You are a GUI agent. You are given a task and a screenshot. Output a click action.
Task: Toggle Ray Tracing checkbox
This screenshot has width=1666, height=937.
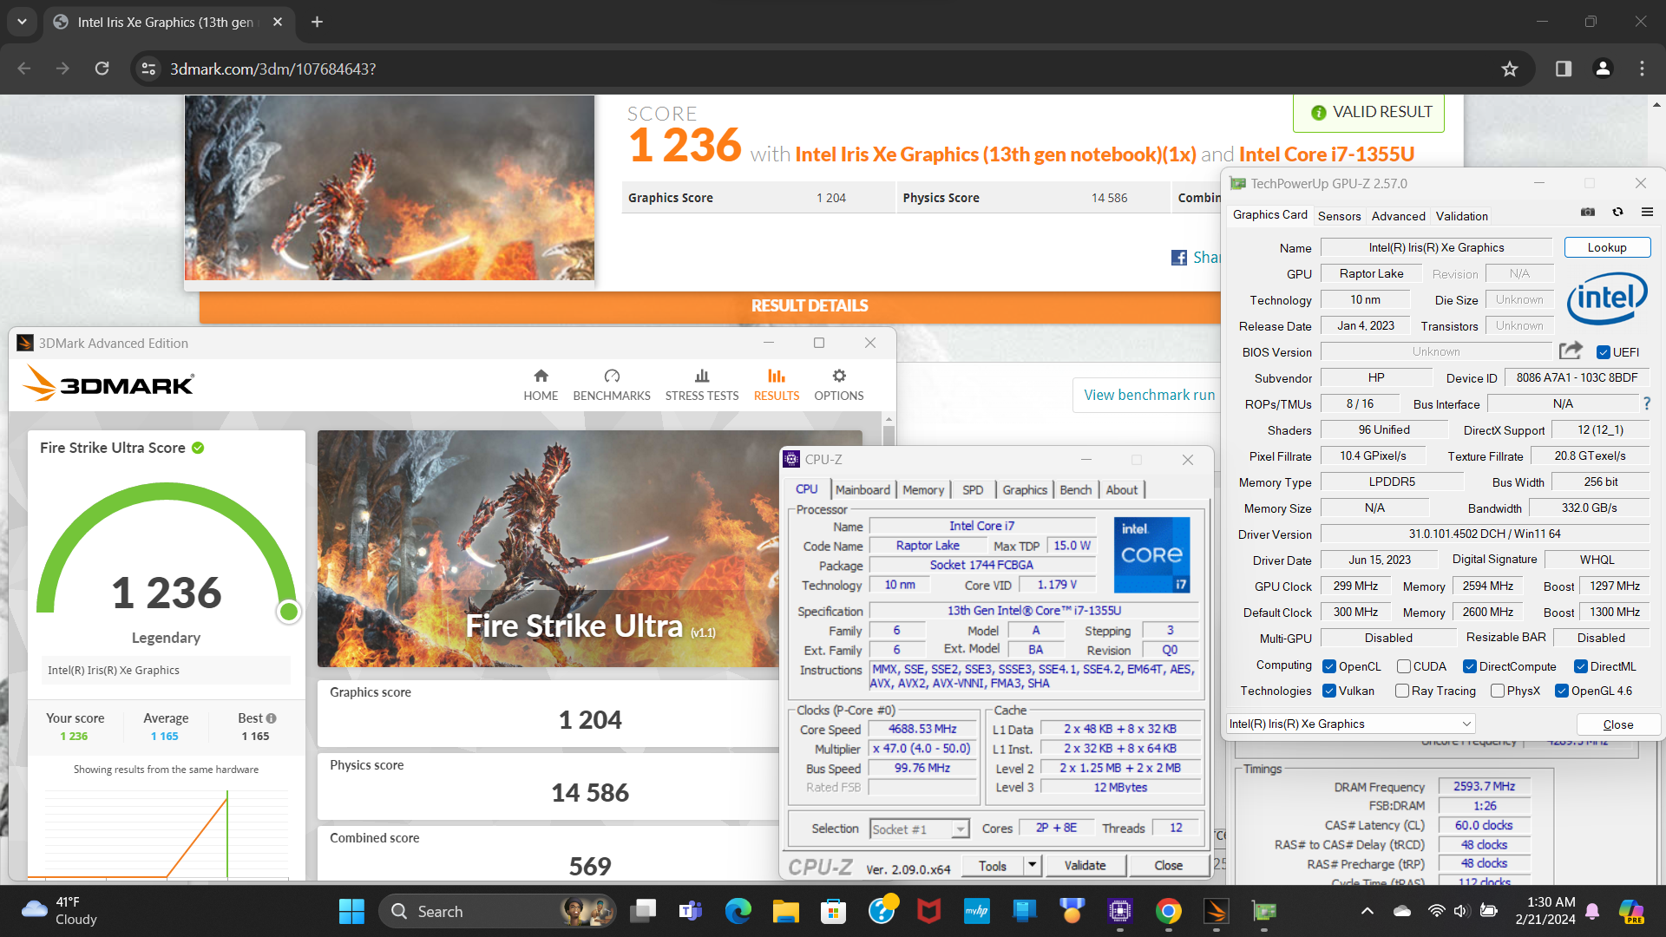tap(1401, 691)
